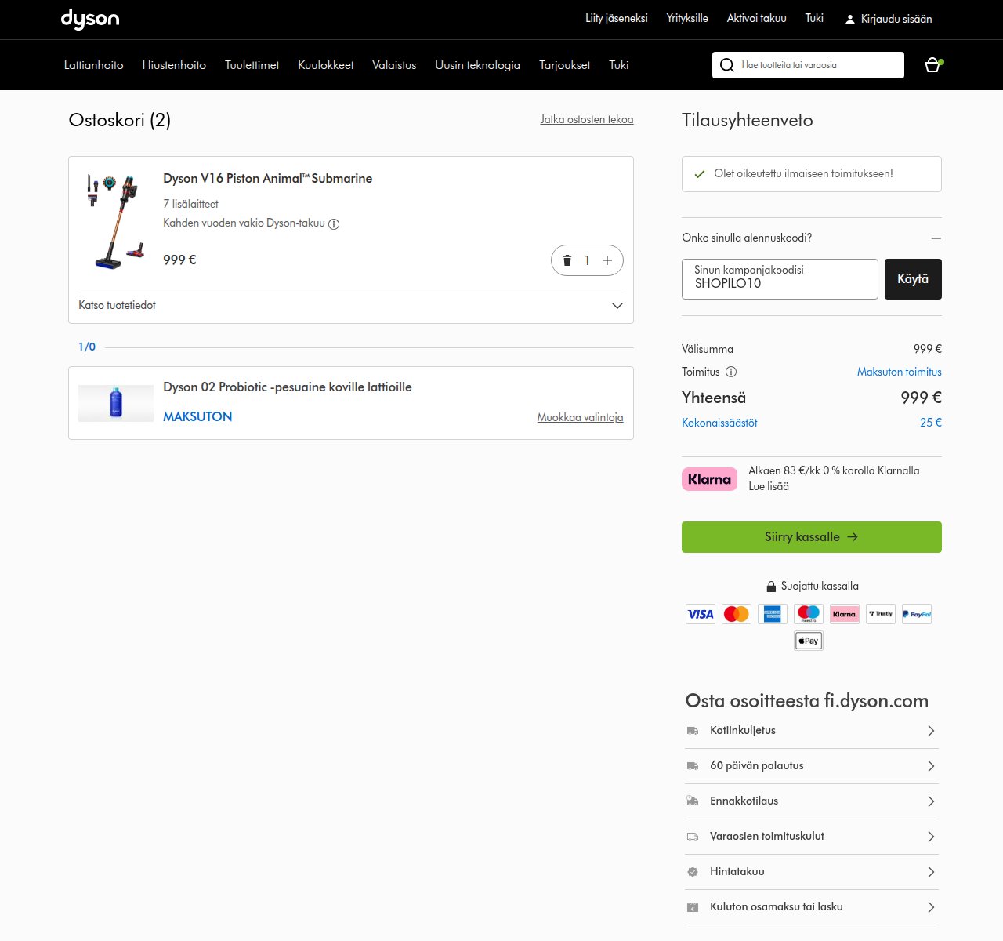Click the badge icon beside Hintatakuu
This screenshot has height=941, width=1003.
coord(693,872)
